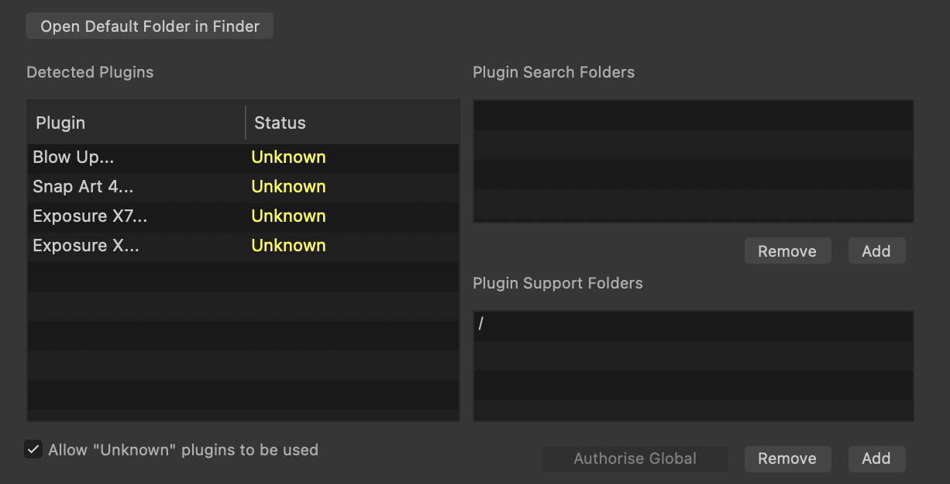This screenshot has height=484, width=950.
Task: Click second empty row in Plugin Support Folders
Action: click(693, 355)
